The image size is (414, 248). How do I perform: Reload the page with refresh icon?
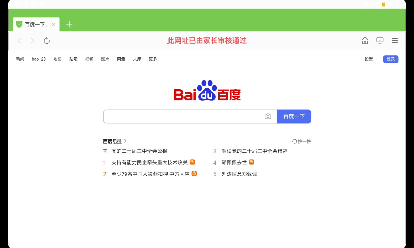[47, 40]
